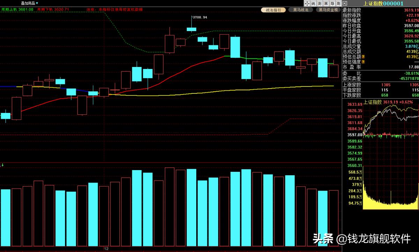The height and width of the screenshot is (252, 419).
Task: Click the 注意 notice text above the chart
Action: [114, 9]
